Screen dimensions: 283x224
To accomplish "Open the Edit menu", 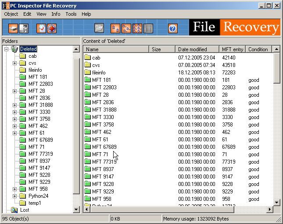I will [x=27, y=14].
